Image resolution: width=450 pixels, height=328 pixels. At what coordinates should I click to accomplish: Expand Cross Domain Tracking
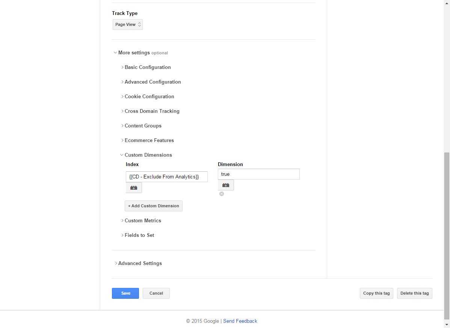[x=152, y=111]
